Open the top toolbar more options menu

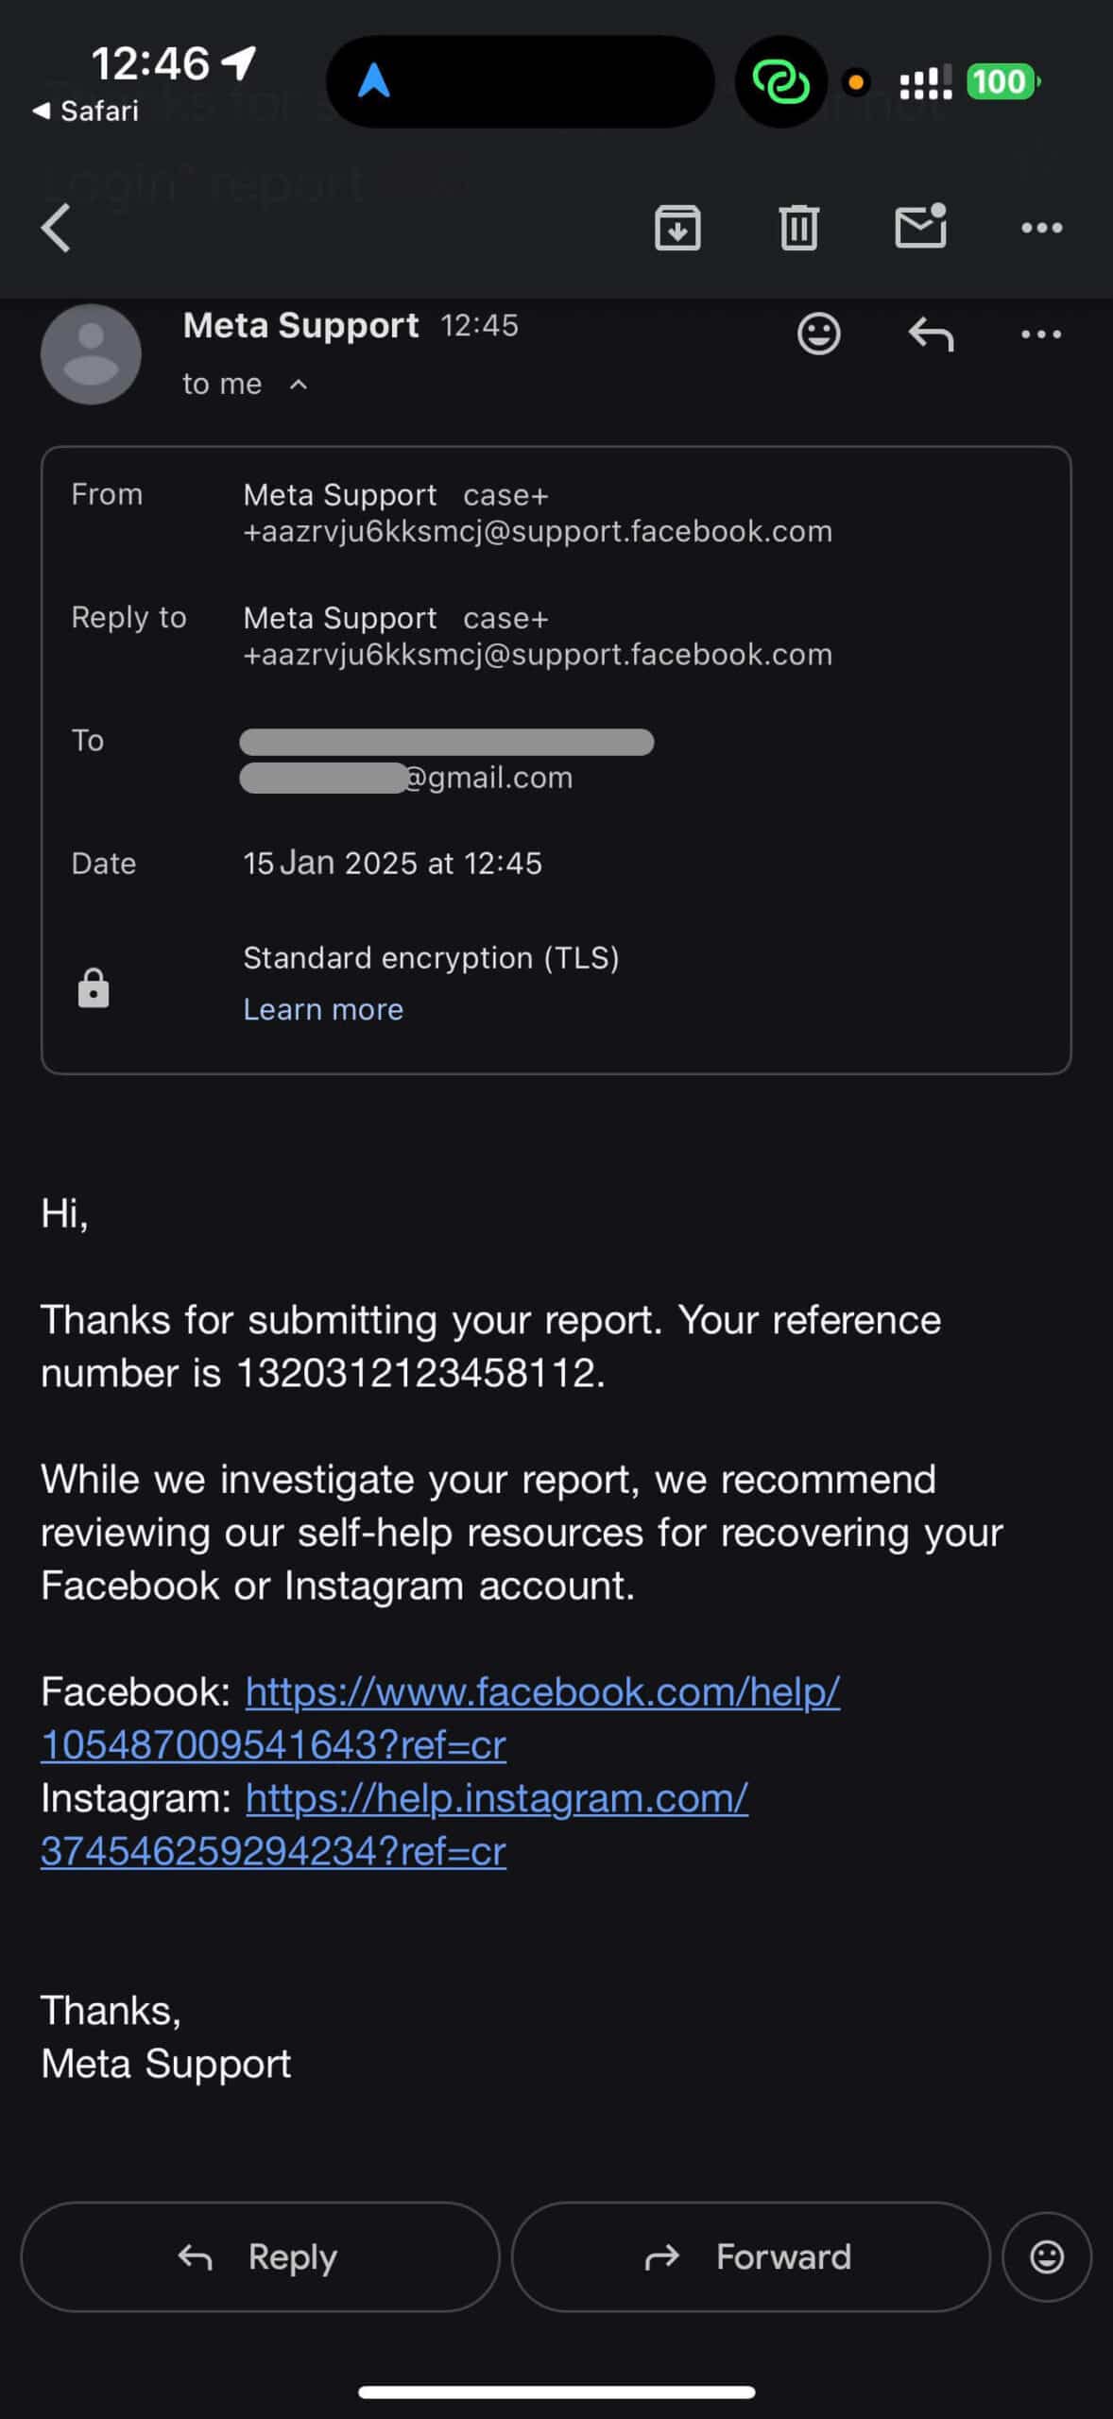(1041, 228)
